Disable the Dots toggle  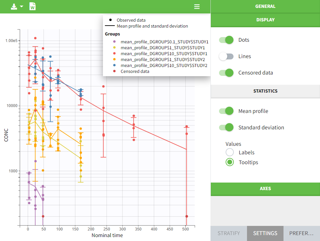[x=226, y=40]
